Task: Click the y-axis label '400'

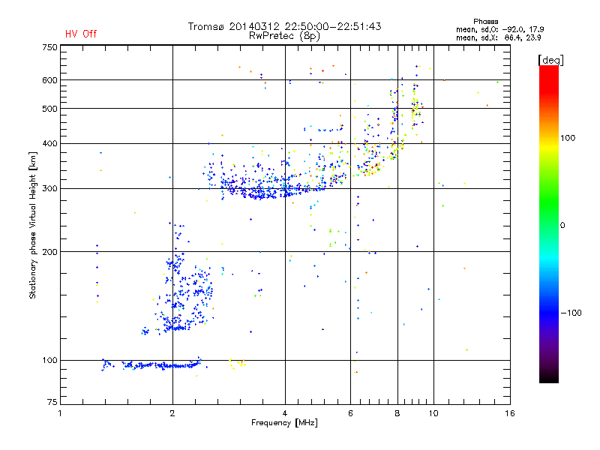Action: tap(49, 144)
